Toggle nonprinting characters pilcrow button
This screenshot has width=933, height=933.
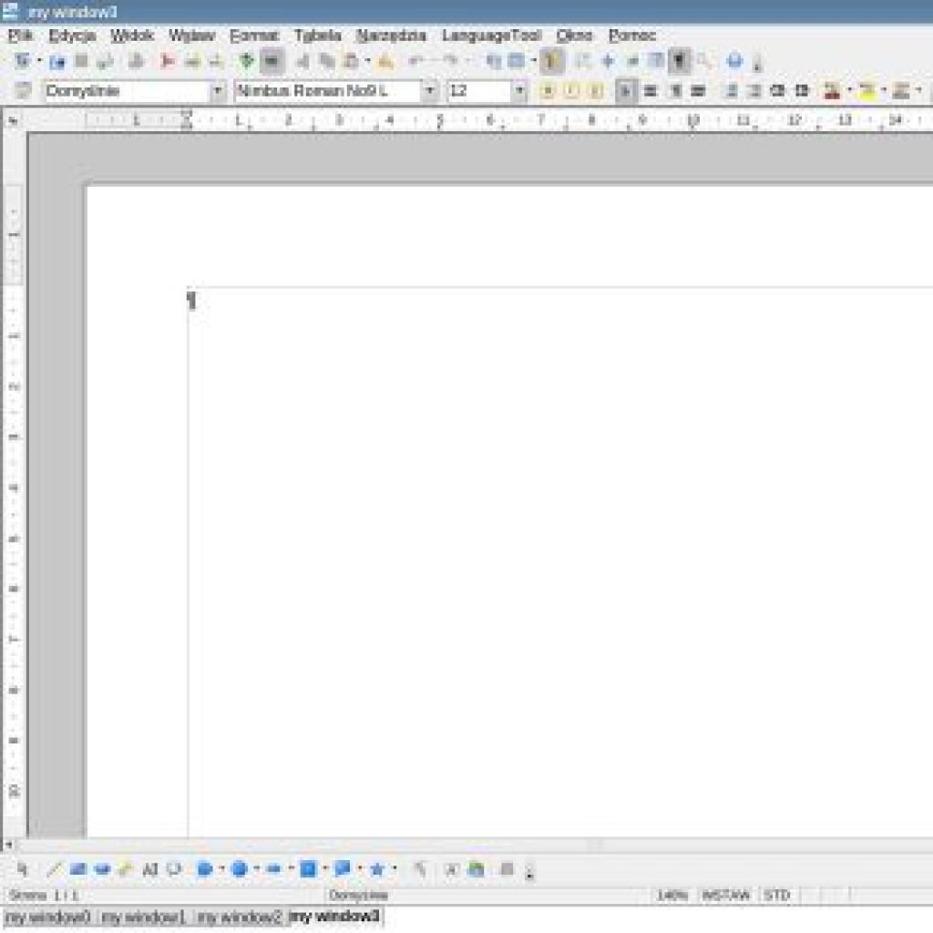click(680, 61)
